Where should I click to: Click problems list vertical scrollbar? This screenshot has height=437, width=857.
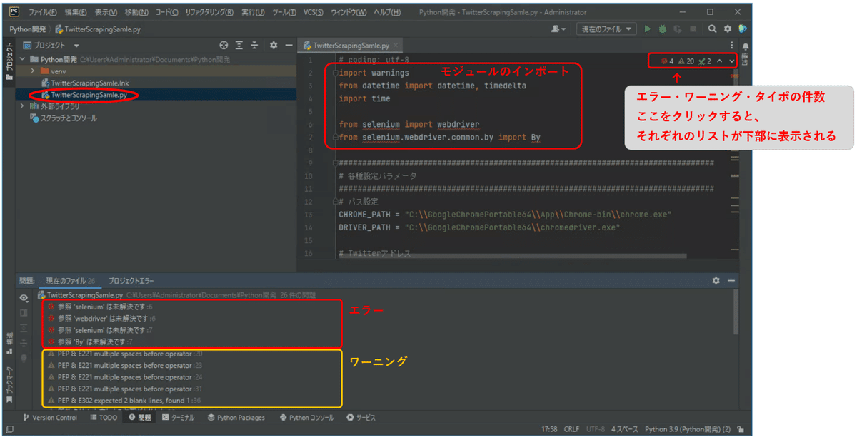[x=736, y=313]
